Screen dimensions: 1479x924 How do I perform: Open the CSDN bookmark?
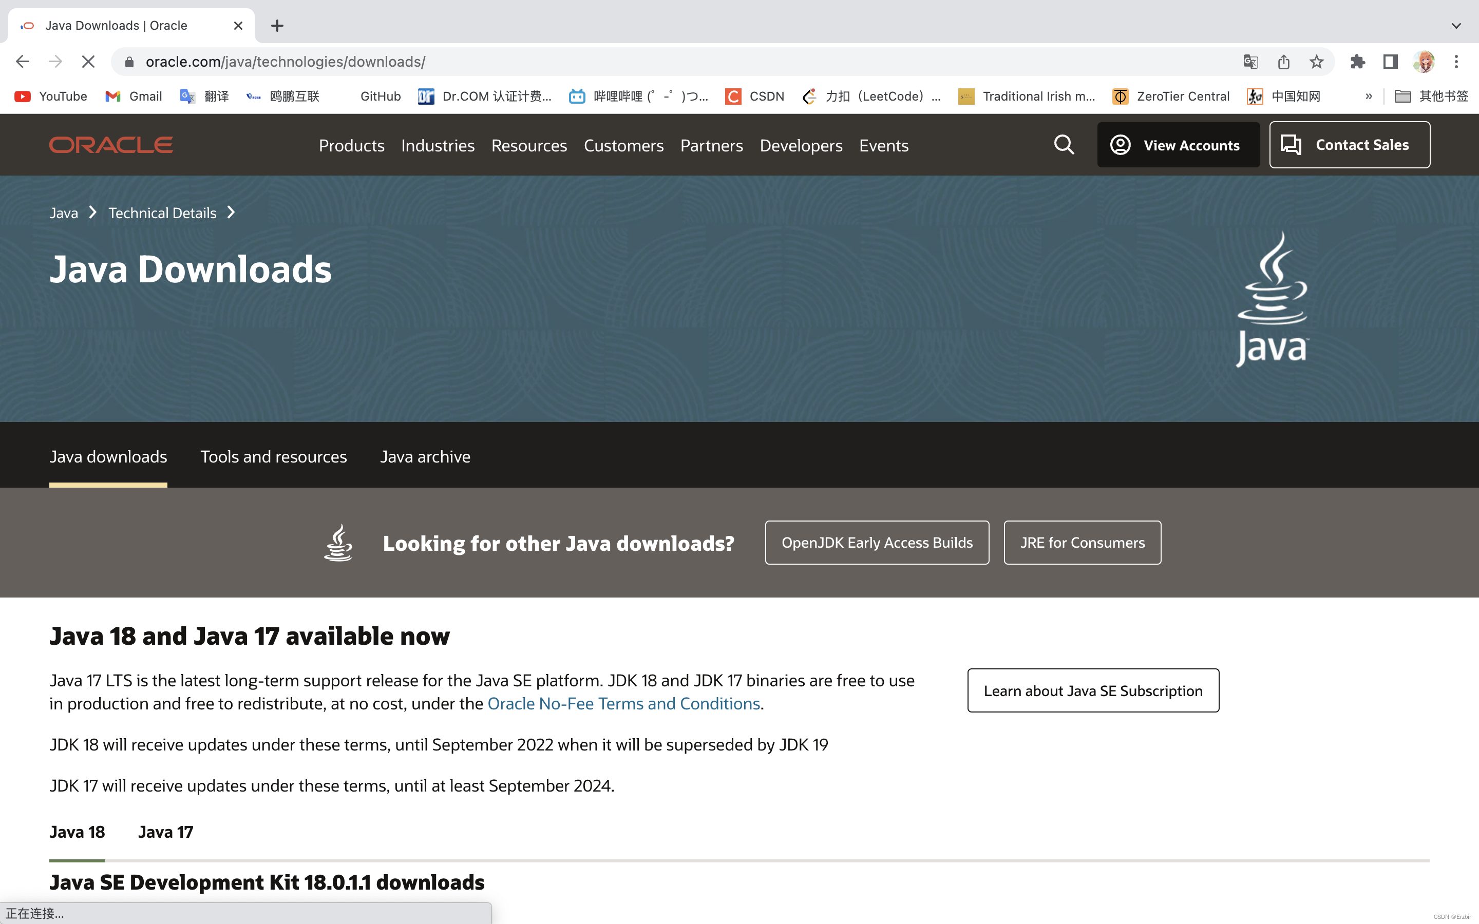coord(755,96)
